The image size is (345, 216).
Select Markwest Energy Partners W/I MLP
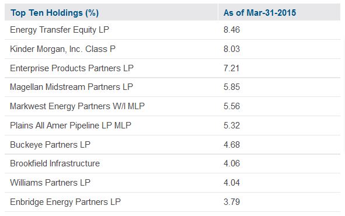77,106
